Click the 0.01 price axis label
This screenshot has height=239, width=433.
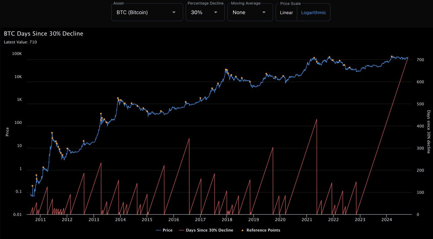[x=18, y=215]
